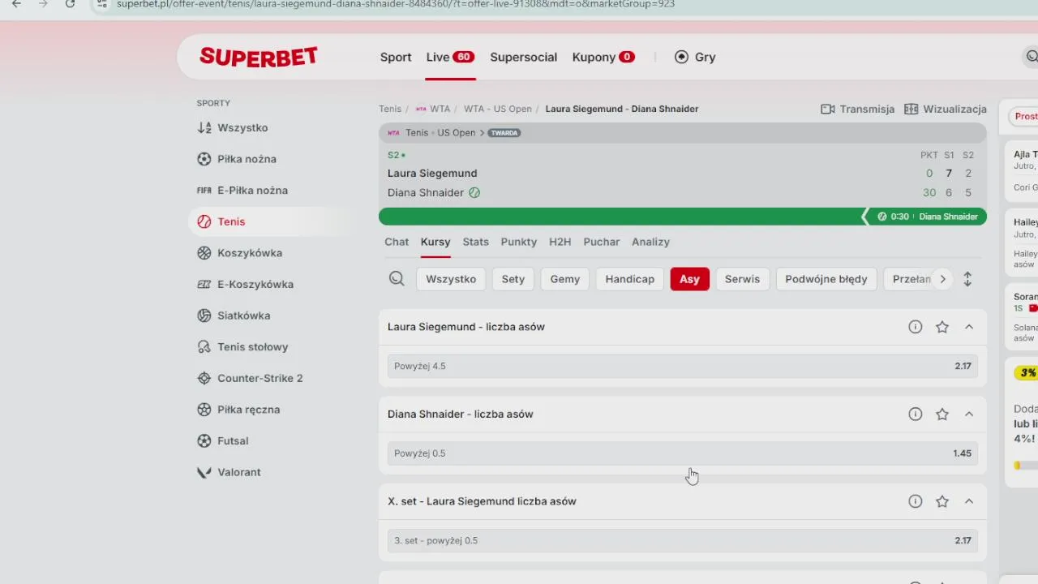The width and height of the screenshot is (1038, 584).
Task: Switch to the Chat tab
Action: [397, 242]
